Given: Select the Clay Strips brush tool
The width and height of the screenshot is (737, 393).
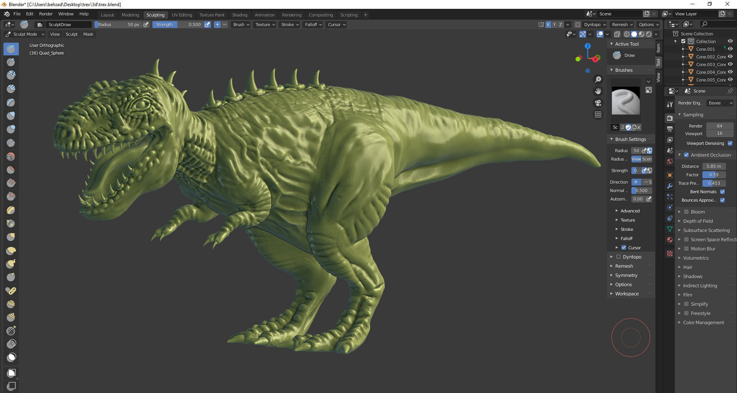Looking at the screenshot, I should 11,89.
